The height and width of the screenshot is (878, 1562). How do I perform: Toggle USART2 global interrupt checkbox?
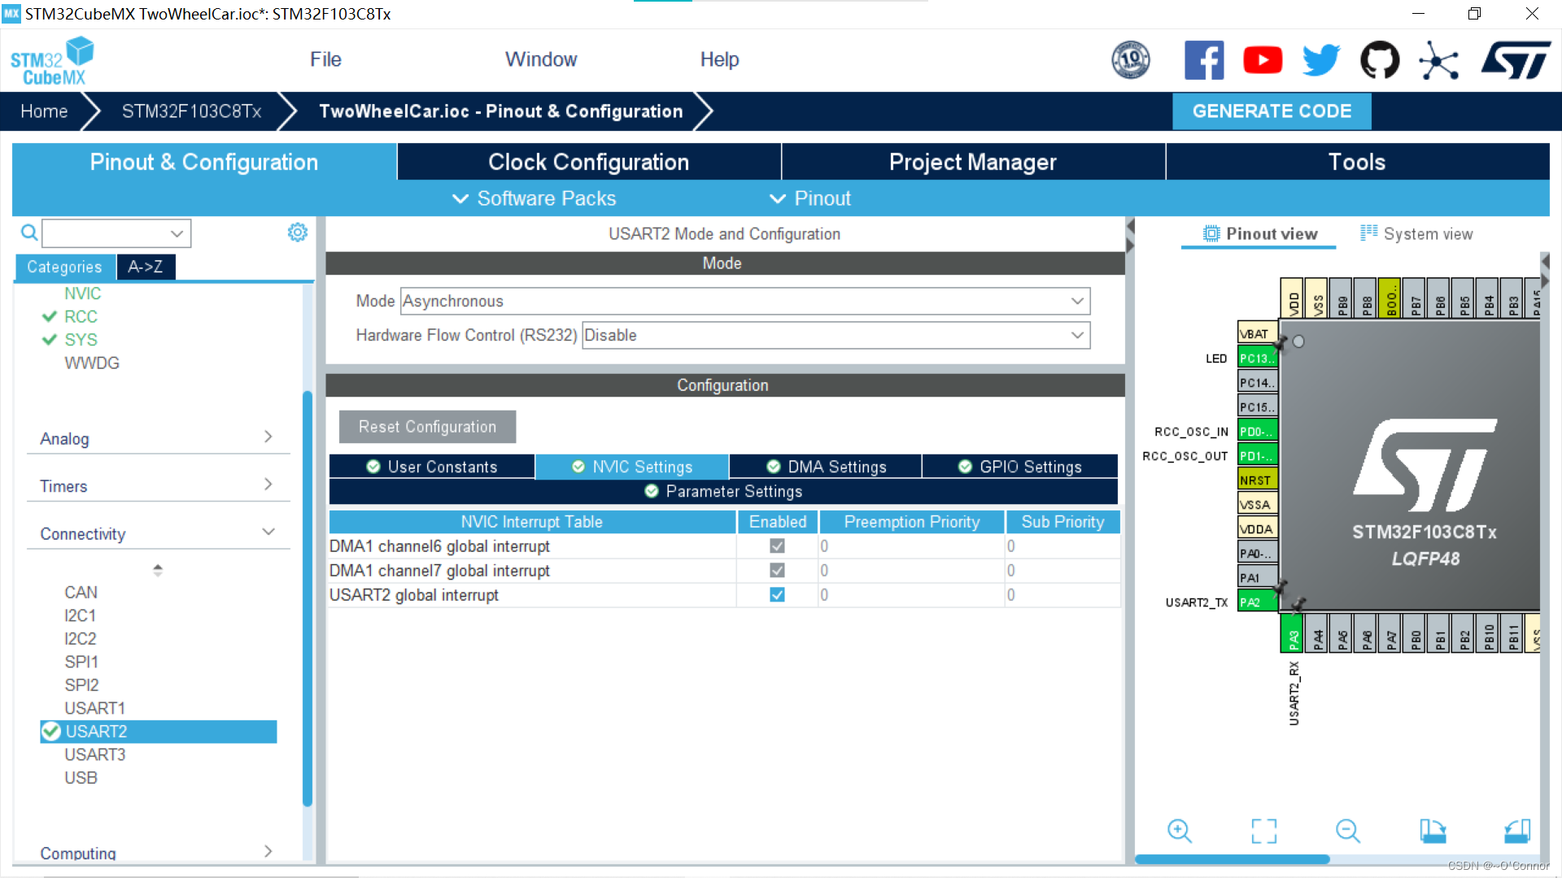(777, 595)
